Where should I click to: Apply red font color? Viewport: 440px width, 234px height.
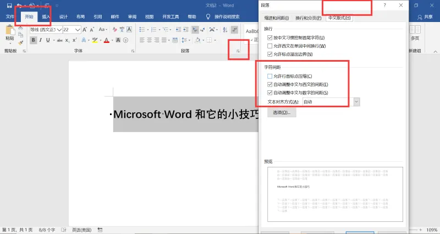click(107, 40)
